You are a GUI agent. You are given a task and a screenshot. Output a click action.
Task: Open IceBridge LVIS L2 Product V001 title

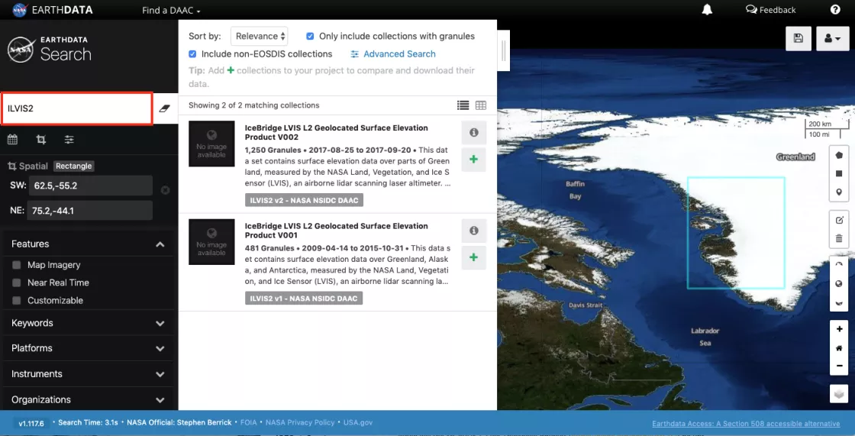[x=337, y=231]
